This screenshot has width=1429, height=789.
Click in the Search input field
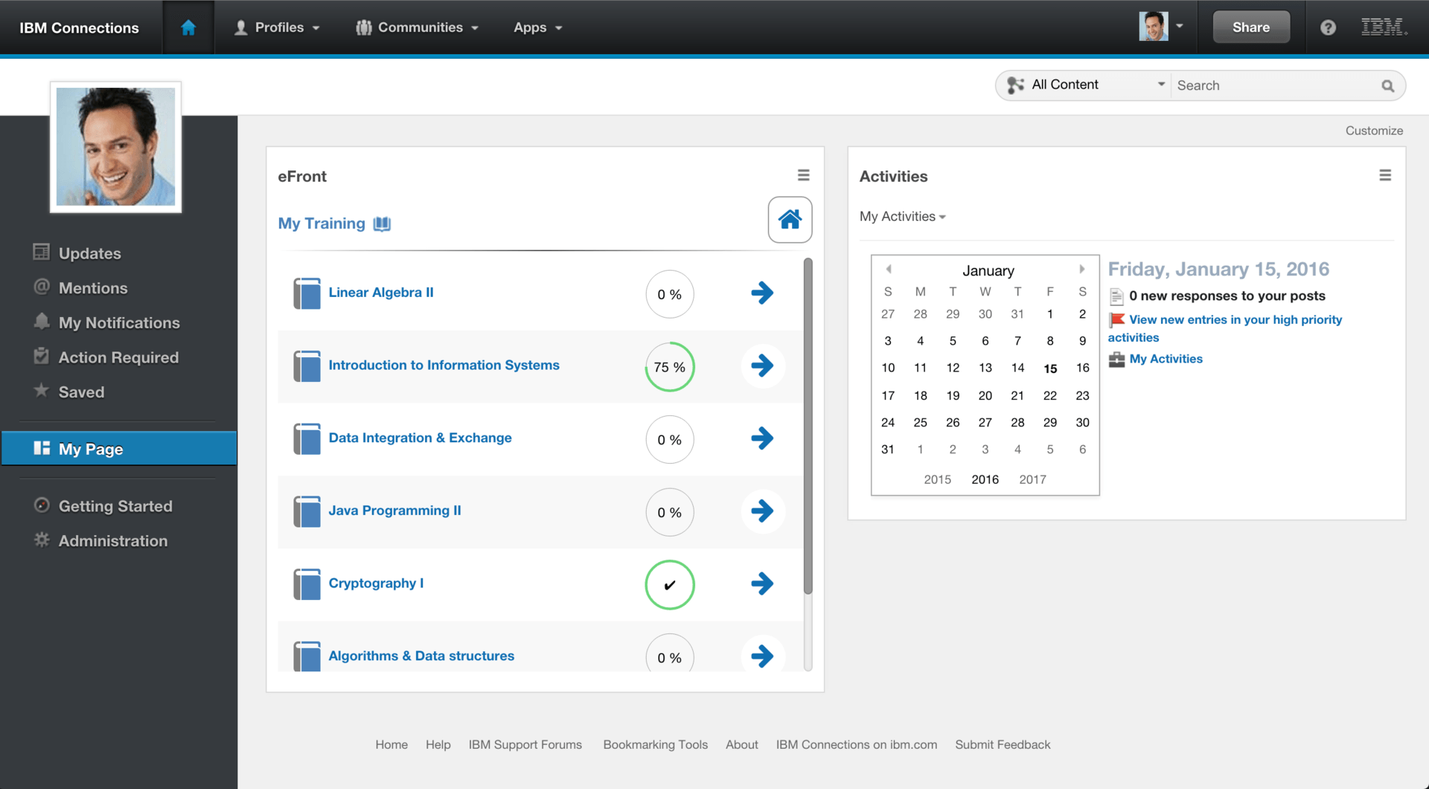(x=1276, y=86)
